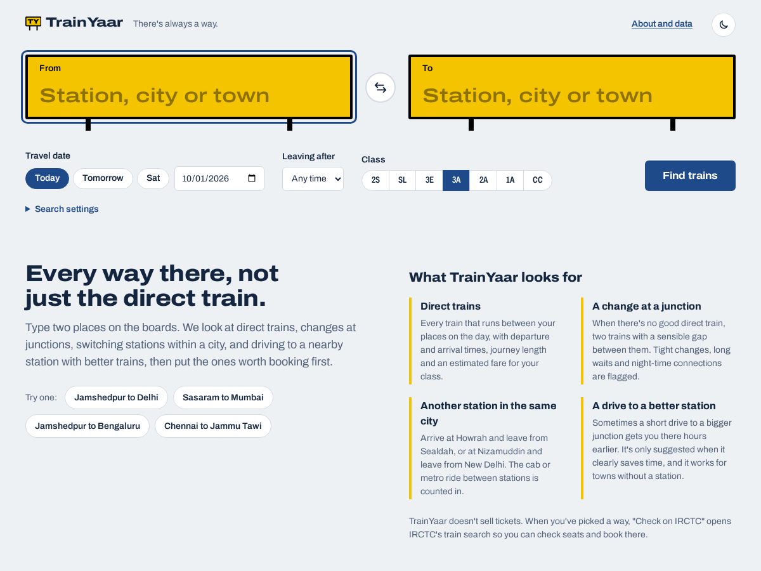The height and width of the screenshot is (571, 761).
Task: Click the "Travel date" label
Action: click(48, 156)
